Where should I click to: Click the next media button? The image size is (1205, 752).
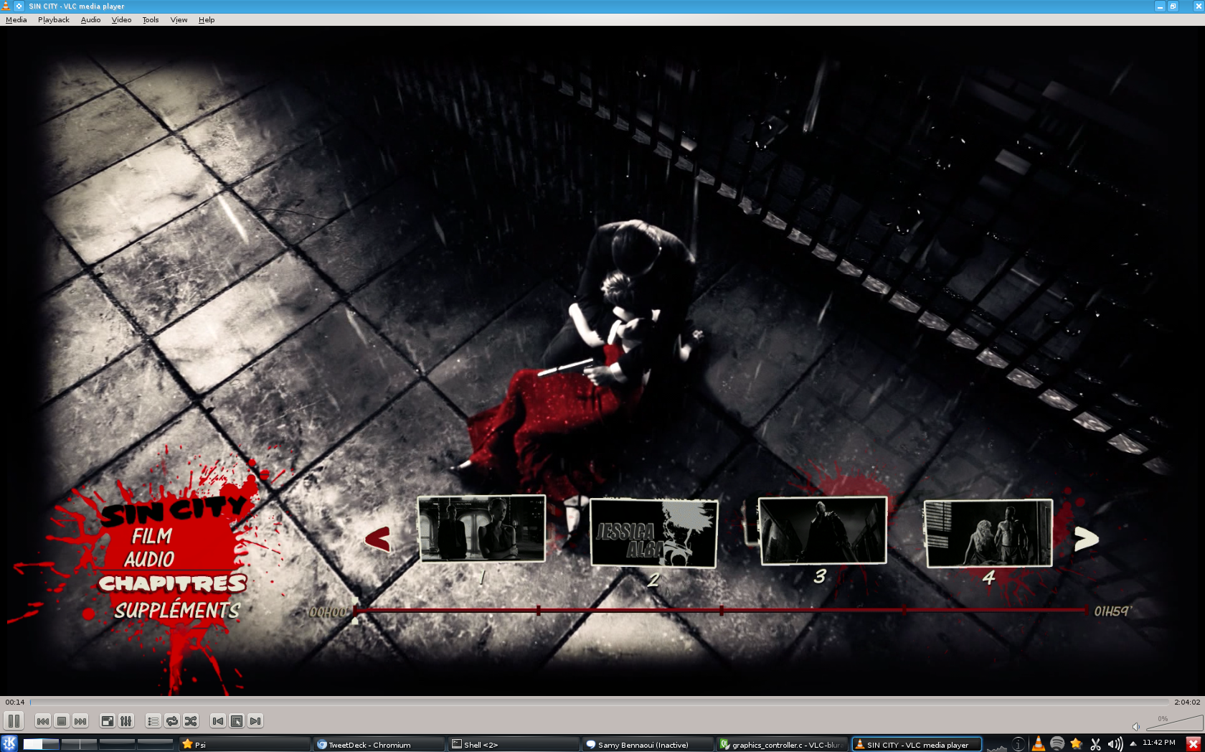(80, 721)
